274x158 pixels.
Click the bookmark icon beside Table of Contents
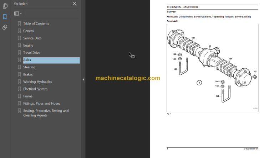[x=19, y=23]
